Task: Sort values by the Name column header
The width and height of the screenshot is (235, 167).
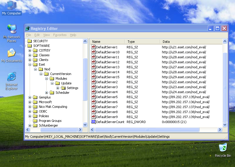Action: (x=108, y=42)
